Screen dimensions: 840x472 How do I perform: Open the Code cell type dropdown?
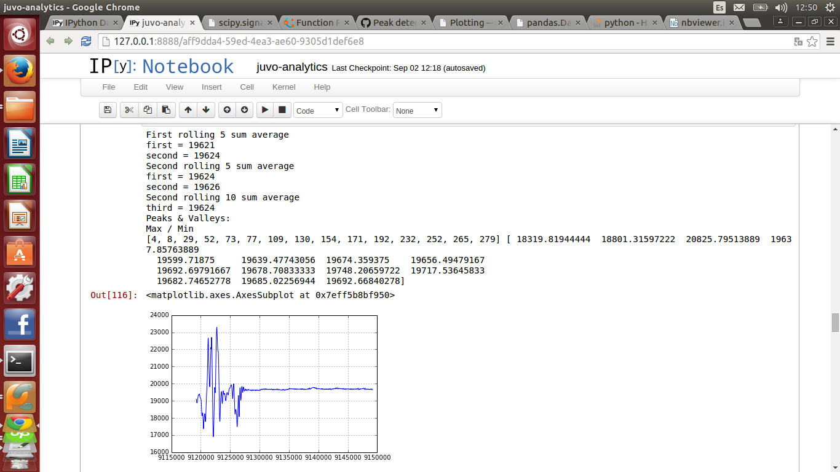[x=318, y=111]
